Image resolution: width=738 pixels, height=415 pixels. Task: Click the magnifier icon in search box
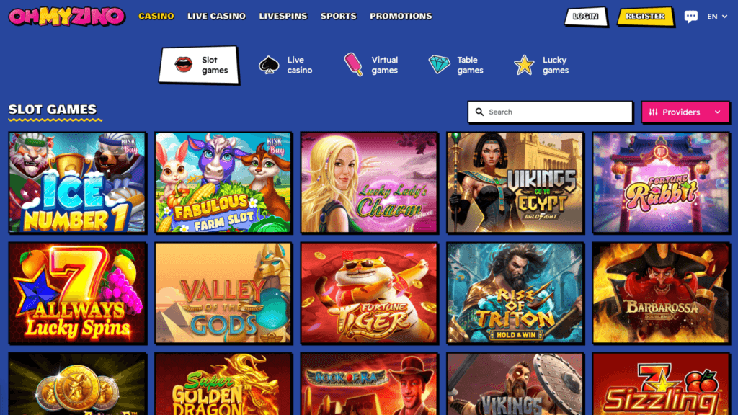pos(479,112)
